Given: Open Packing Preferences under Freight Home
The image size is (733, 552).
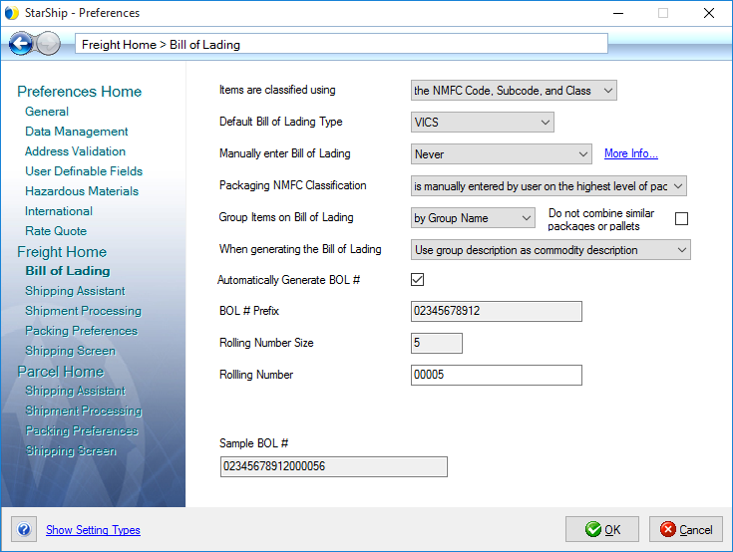Looking at the screenshot, I should [82, 331].
